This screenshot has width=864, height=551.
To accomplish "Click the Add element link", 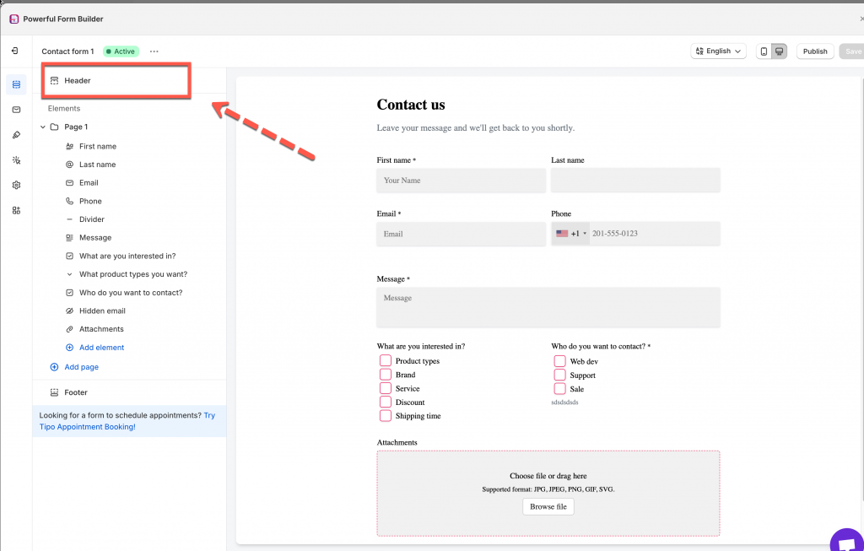I will 101,348.
